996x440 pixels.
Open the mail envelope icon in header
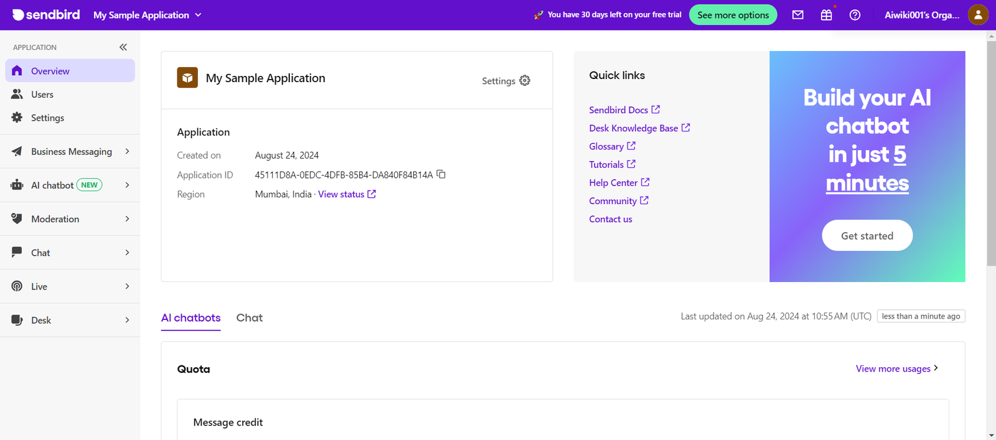pos(798,15)
